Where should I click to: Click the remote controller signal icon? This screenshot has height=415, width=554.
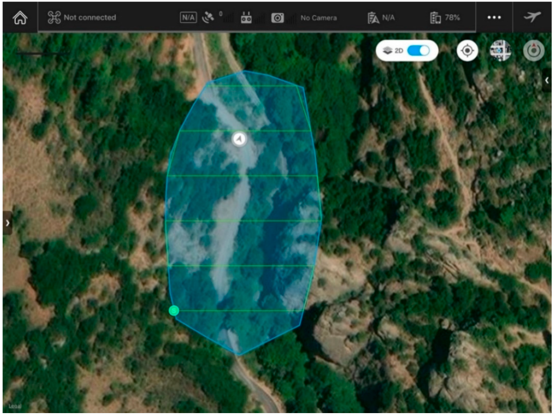click(246, 18)
